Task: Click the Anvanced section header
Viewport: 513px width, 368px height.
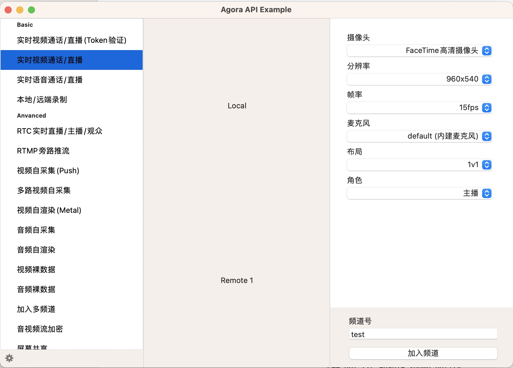Action: [31, 116]
